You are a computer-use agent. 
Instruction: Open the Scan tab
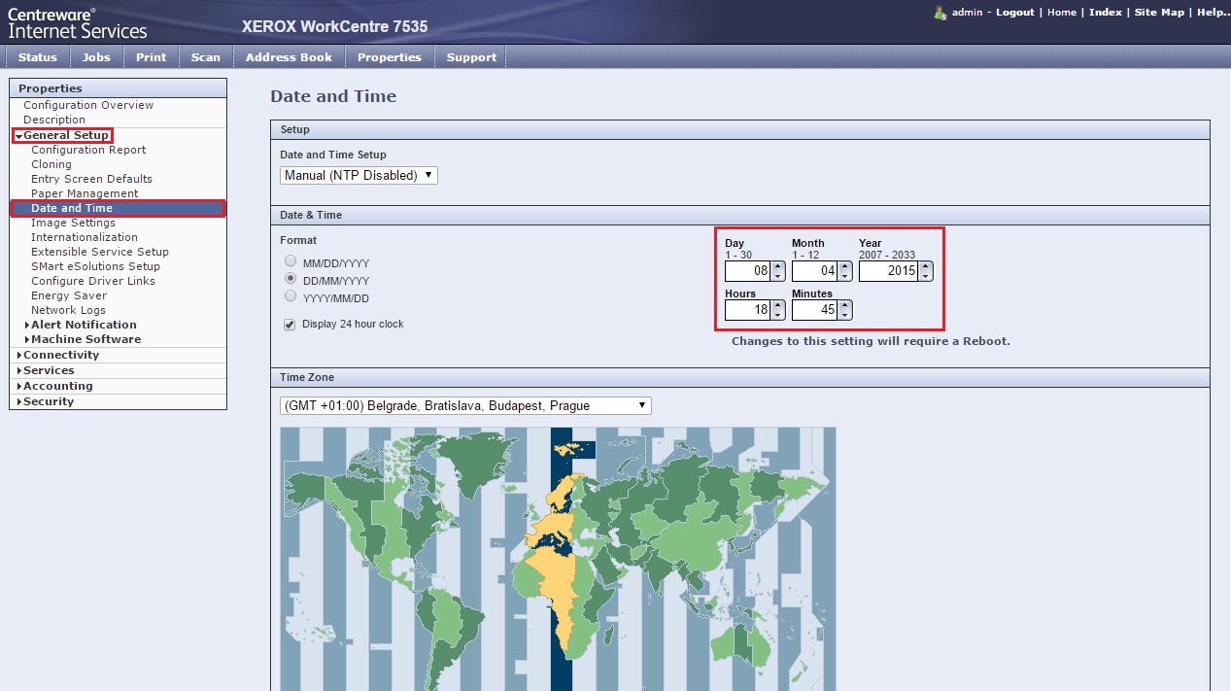pyautogui.click(x=205, y=57)
